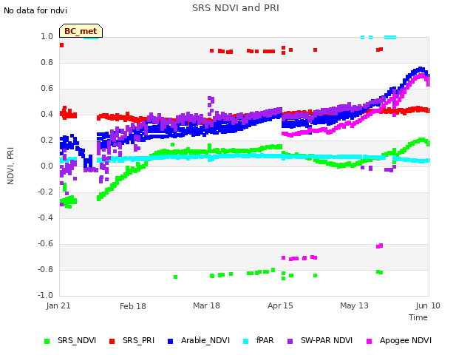
Task: Click blue Arable_NDVI legend swatch
Action: point(171,341)
